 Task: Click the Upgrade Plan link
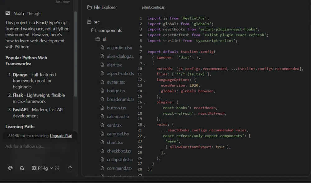tap(61, 136)
